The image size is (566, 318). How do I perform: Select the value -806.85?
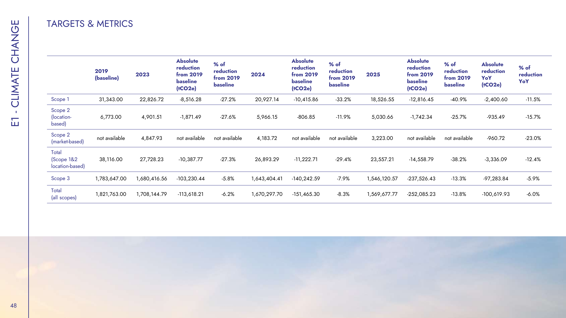click(x=306, y=117)
